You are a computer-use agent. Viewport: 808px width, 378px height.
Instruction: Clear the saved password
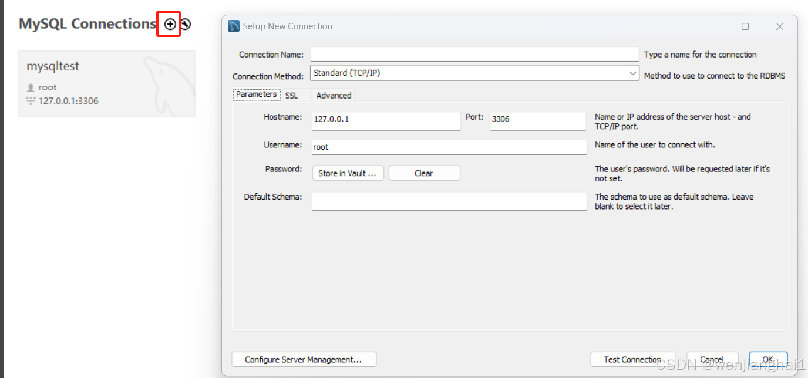pyautogui.click(x=424, y=173)
